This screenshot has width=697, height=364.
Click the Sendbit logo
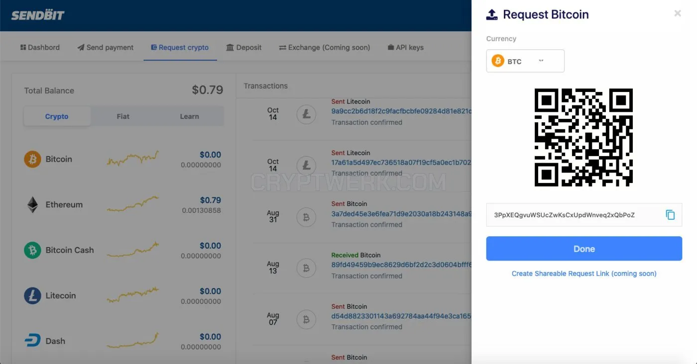pos(38,15)
